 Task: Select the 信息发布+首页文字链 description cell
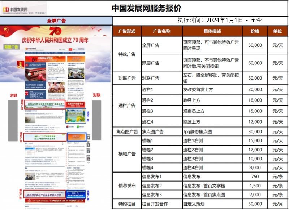pyautogui.click(x=212, y=186)
